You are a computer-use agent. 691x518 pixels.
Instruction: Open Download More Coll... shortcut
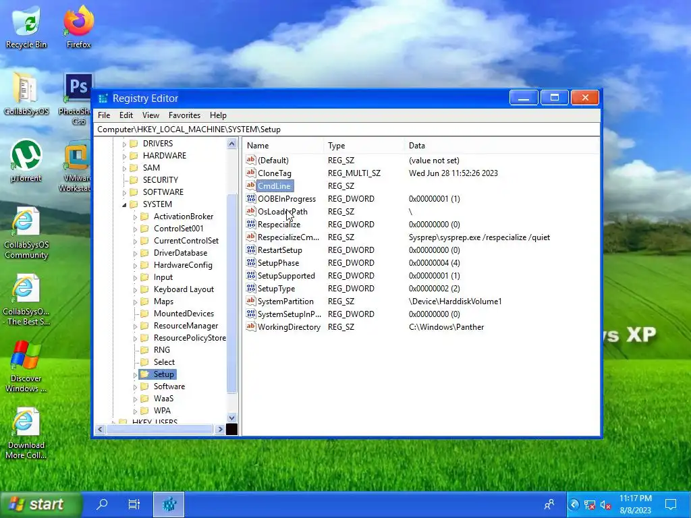(x=26, y=434)
